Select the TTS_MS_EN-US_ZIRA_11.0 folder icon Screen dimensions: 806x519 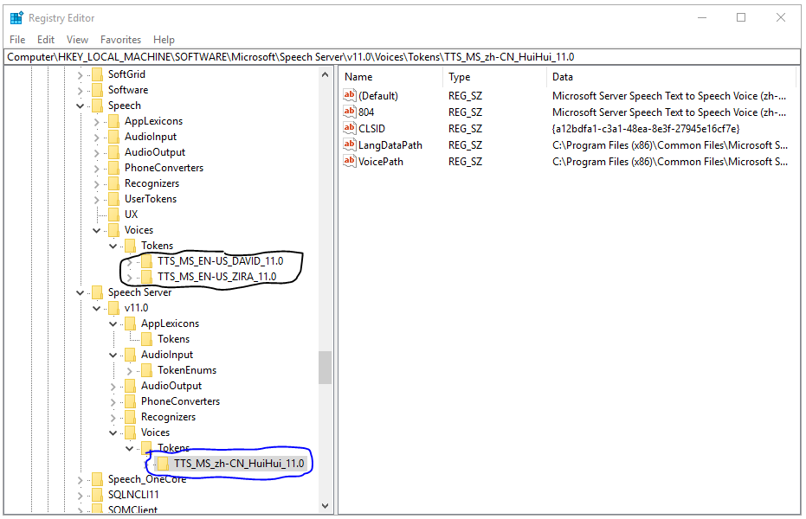point(146,277)
